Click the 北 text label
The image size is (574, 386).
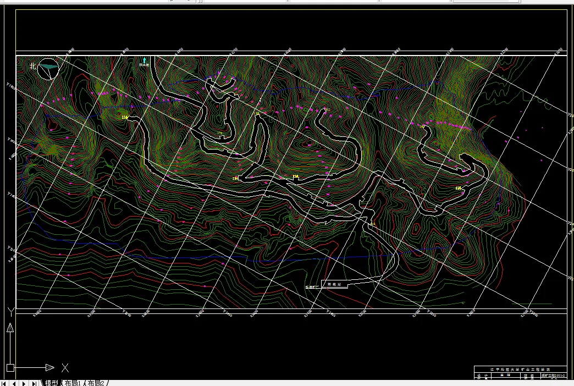33,66
